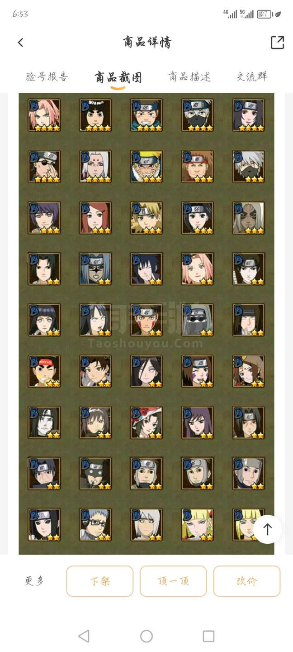293x652 pixels.
Task: Tap Android recent apps square
Action: coord(208,636)
